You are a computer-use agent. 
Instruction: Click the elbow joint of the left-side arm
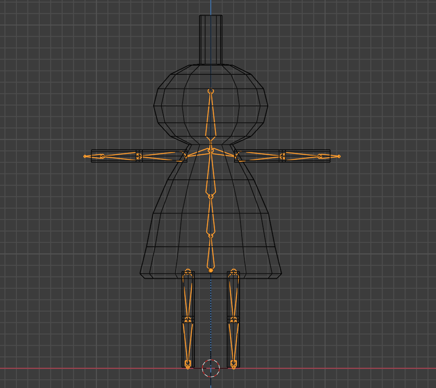(139, 156)
